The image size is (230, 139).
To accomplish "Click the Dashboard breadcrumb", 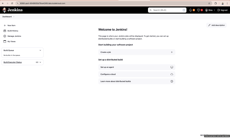I will tap(7, 17).
